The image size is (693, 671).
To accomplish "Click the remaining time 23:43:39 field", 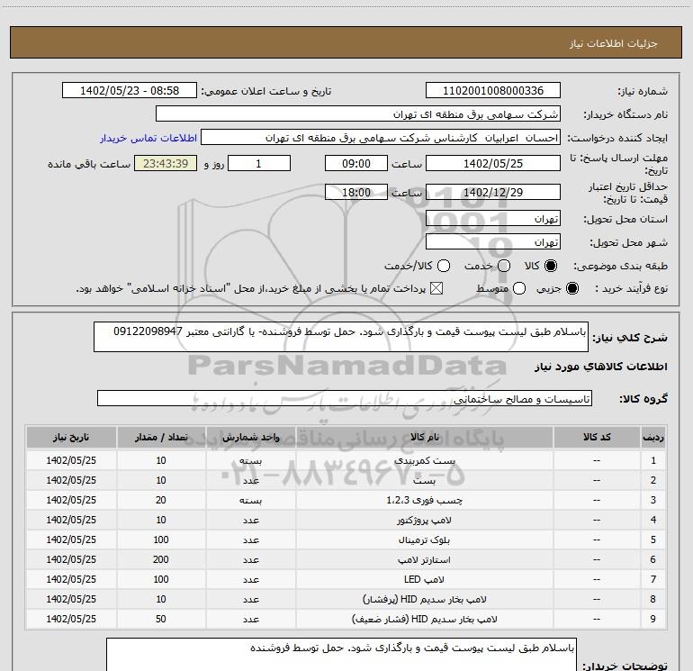I will pyautogui.click(x=166, y=163).
